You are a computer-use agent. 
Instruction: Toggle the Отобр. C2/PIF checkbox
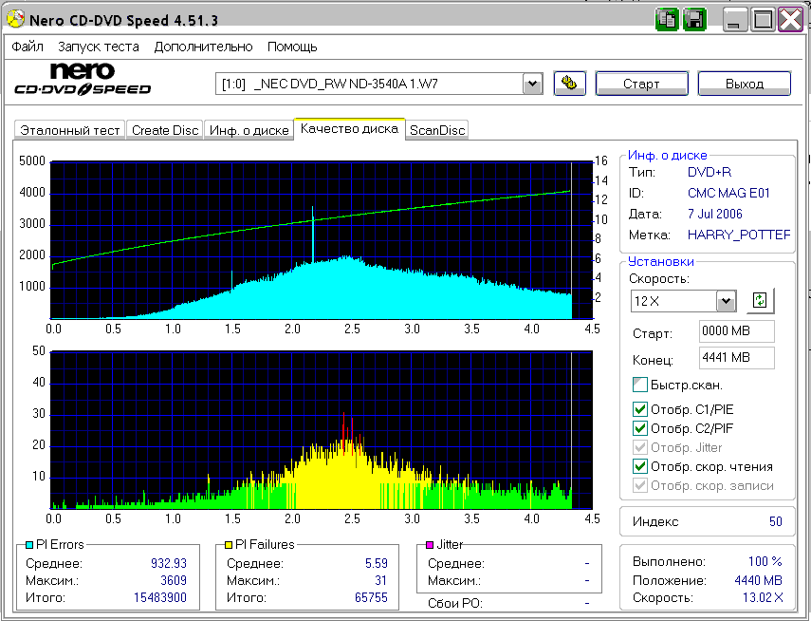point(640,429)
